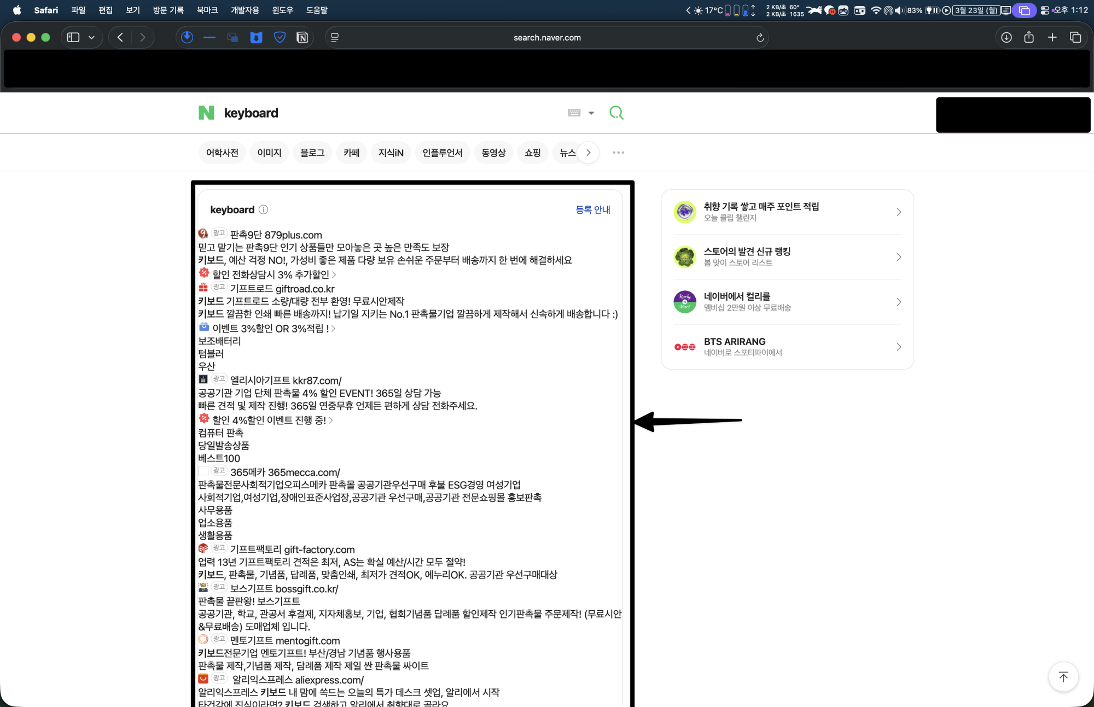Open the Notion web clipper extension
This screenshot has width=1094, height=707.
302,37
